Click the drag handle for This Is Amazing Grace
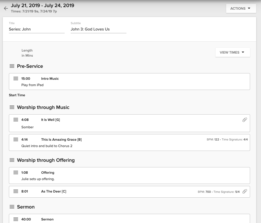 coord(16,139)
